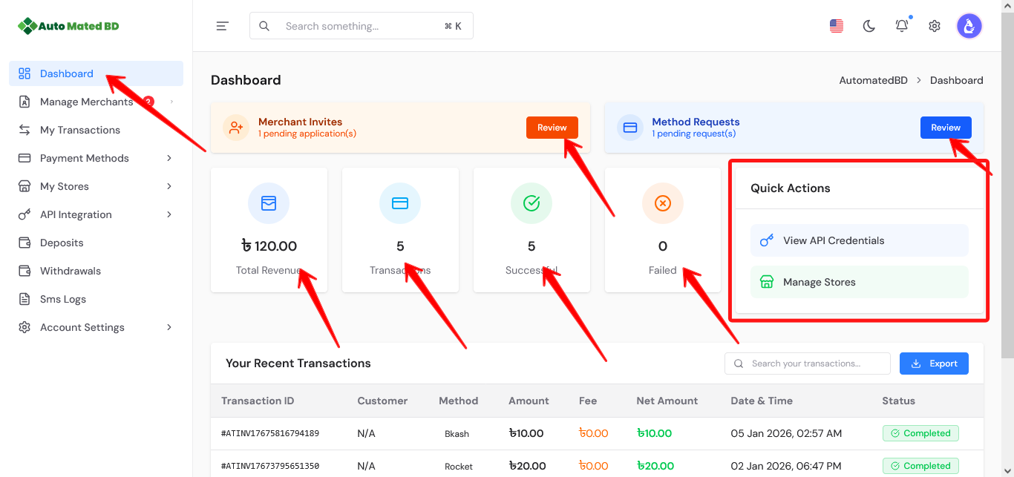This screenshot has height=477, width=1014.
Task: Open the notifications bell
Action: click(901, 25)
